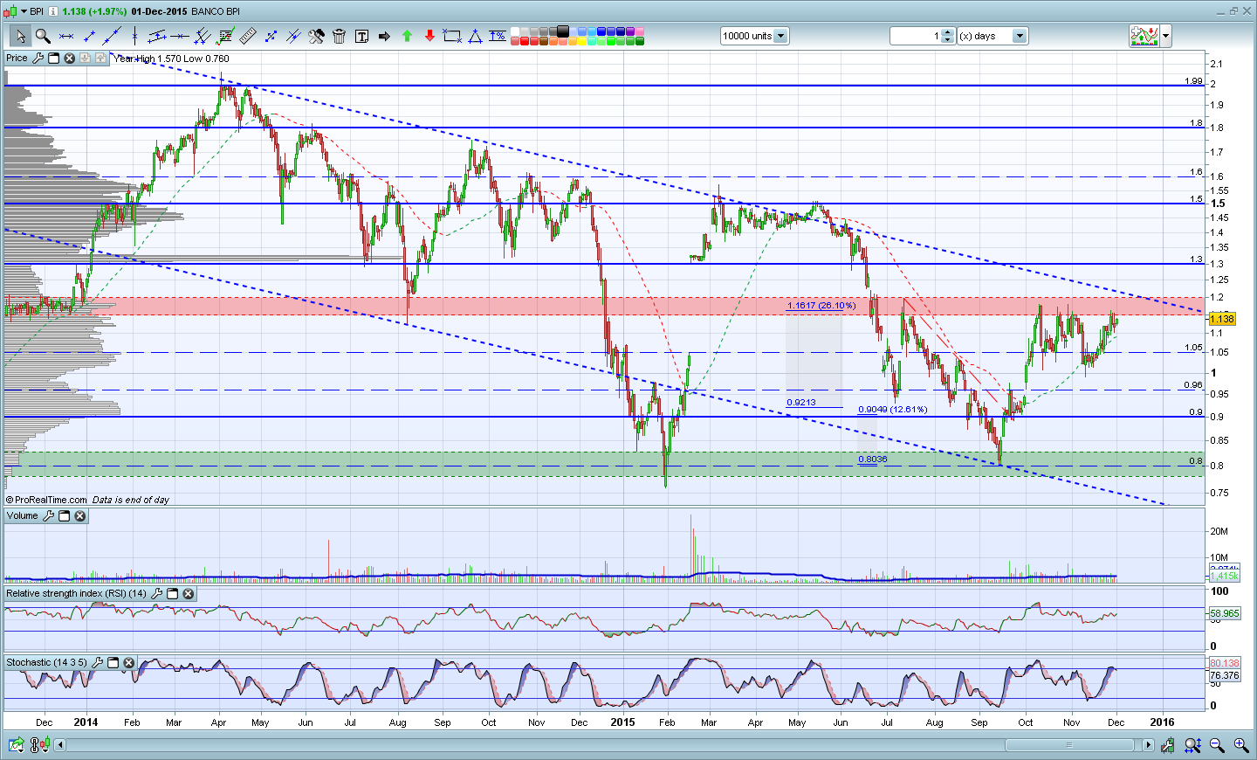
Task: Click the trash can delete-objects icon
Action: [339, 36]
